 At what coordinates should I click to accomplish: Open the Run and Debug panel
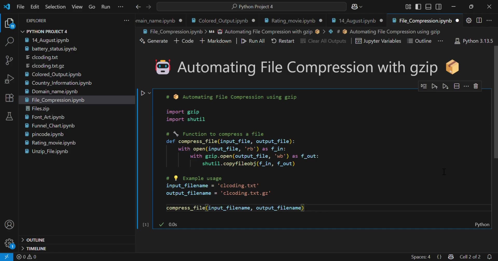[9, 79]
